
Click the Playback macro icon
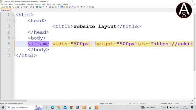87,7
